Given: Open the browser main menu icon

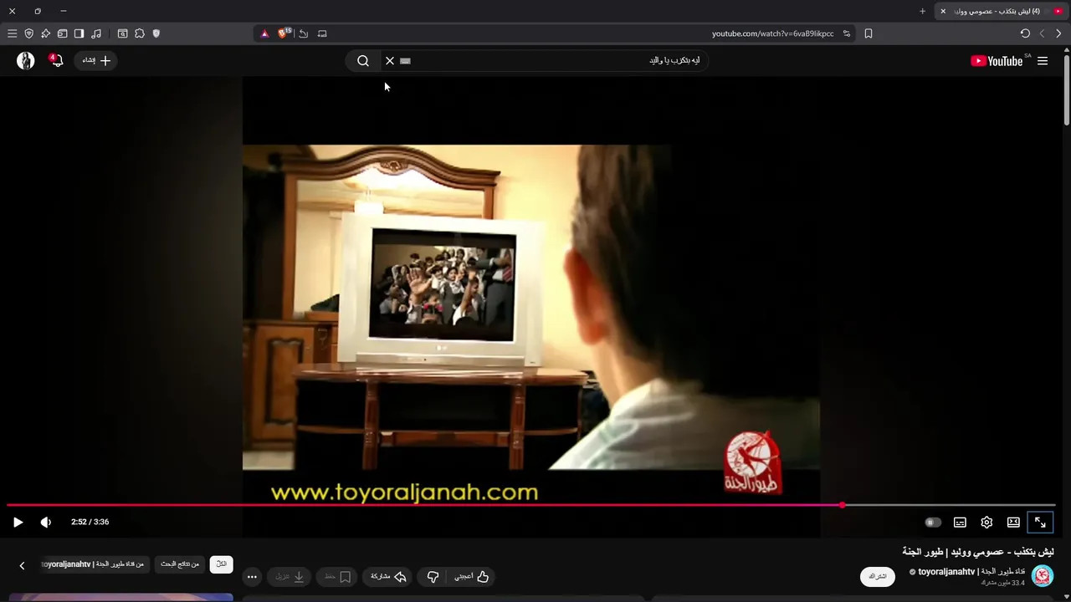Looking at the screenshot, I should tap(12, 33).
